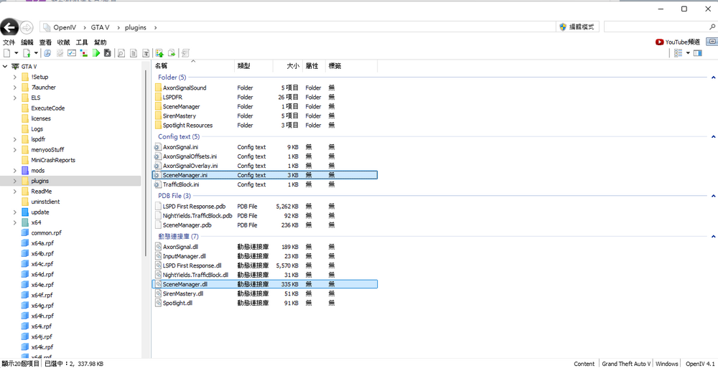
Task: Click the plain text page toolbar icon
Action: (x=134, y=53)
